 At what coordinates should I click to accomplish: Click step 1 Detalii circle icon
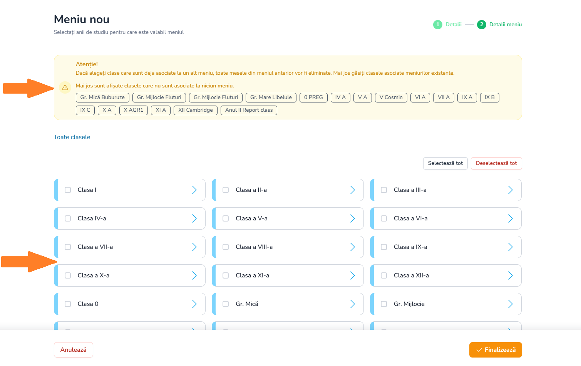click(x=437, y=25)
